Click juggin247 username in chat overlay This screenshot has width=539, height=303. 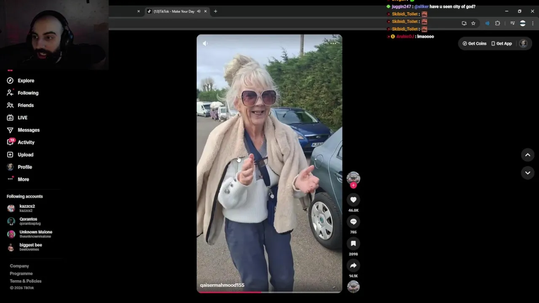[x=401, y=7]
